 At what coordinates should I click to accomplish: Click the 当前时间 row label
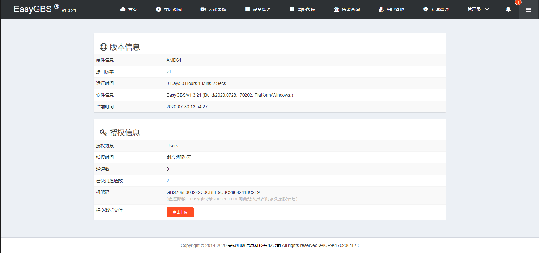[x=105, y=107]
